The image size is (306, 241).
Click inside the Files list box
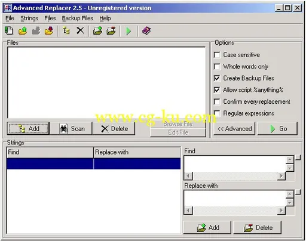(x=106, y=82)
